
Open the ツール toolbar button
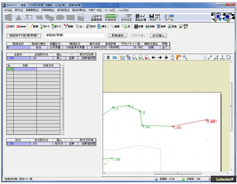[x=169, y=18]
